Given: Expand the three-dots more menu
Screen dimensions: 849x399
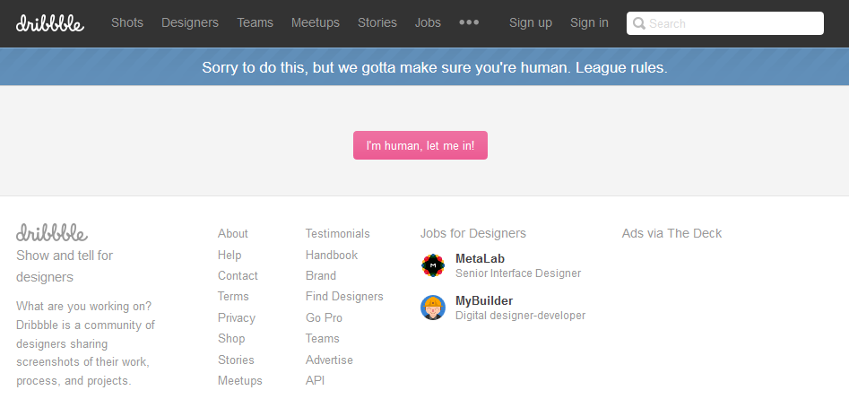Looking at the screenshot, I should 469,22.
